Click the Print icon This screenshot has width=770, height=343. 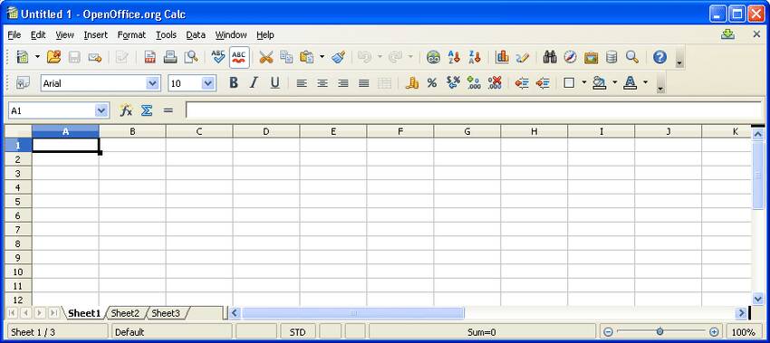(170, 57)
